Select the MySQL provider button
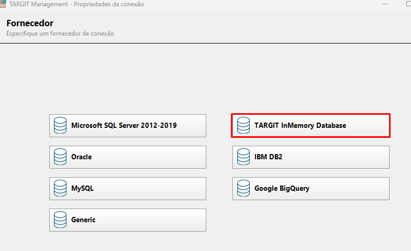The image size is (411, 251). click(128, 189)
